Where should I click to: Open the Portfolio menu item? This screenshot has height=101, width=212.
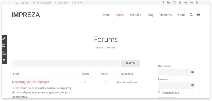pos(135,15)
